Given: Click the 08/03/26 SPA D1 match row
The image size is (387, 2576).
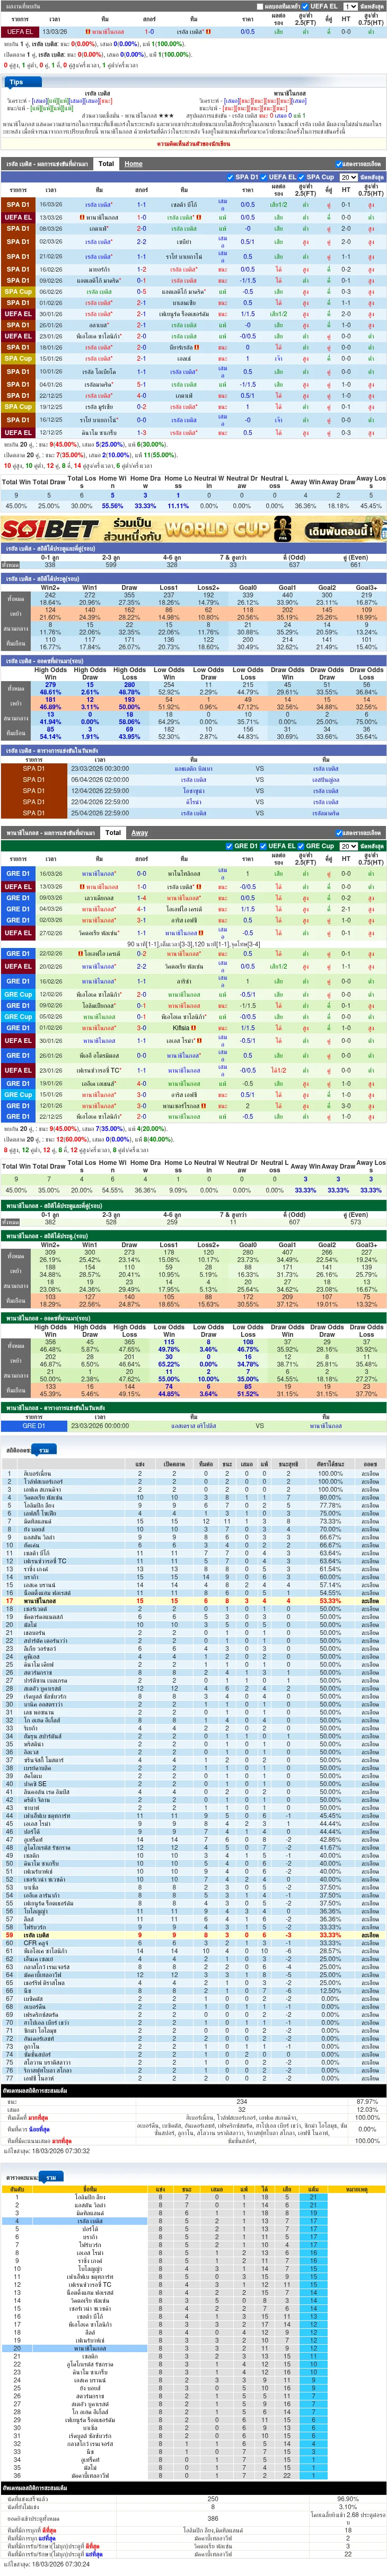Looking at the screenshot, I should pyautogui.click(x=193, y=229).
